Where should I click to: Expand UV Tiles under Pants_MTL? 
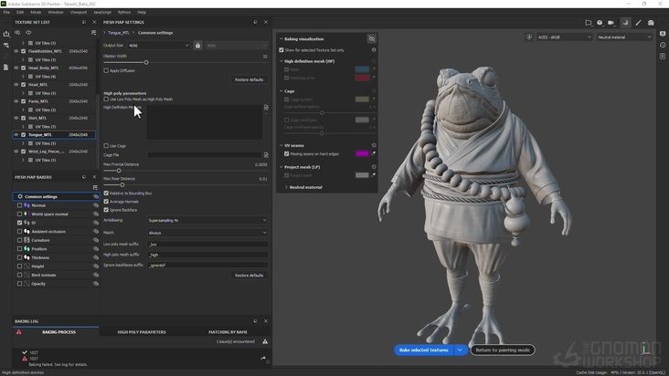[23, 110]
